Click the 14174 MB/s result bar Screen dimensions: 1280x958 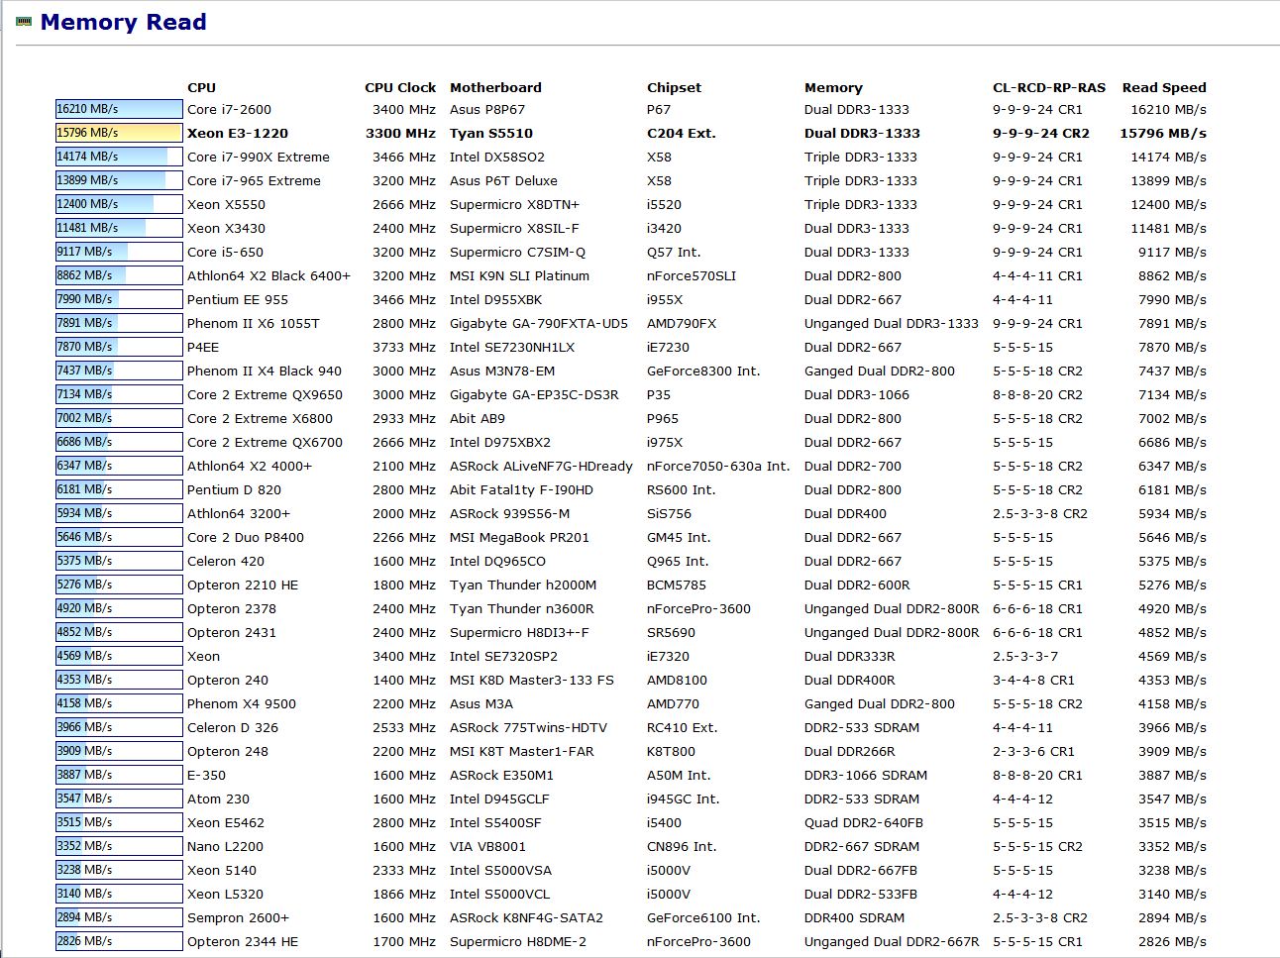[x=119, y=157]
